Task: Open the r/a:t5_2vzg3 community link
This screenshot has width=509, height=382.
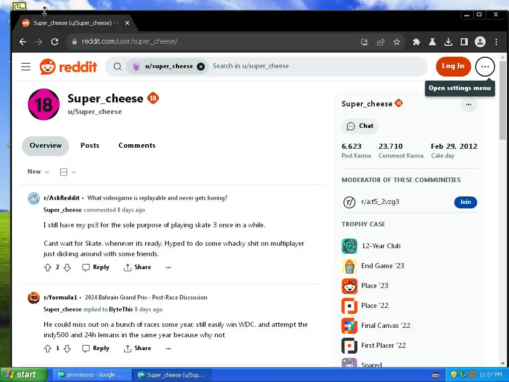Action: click(x=380, y=202)
